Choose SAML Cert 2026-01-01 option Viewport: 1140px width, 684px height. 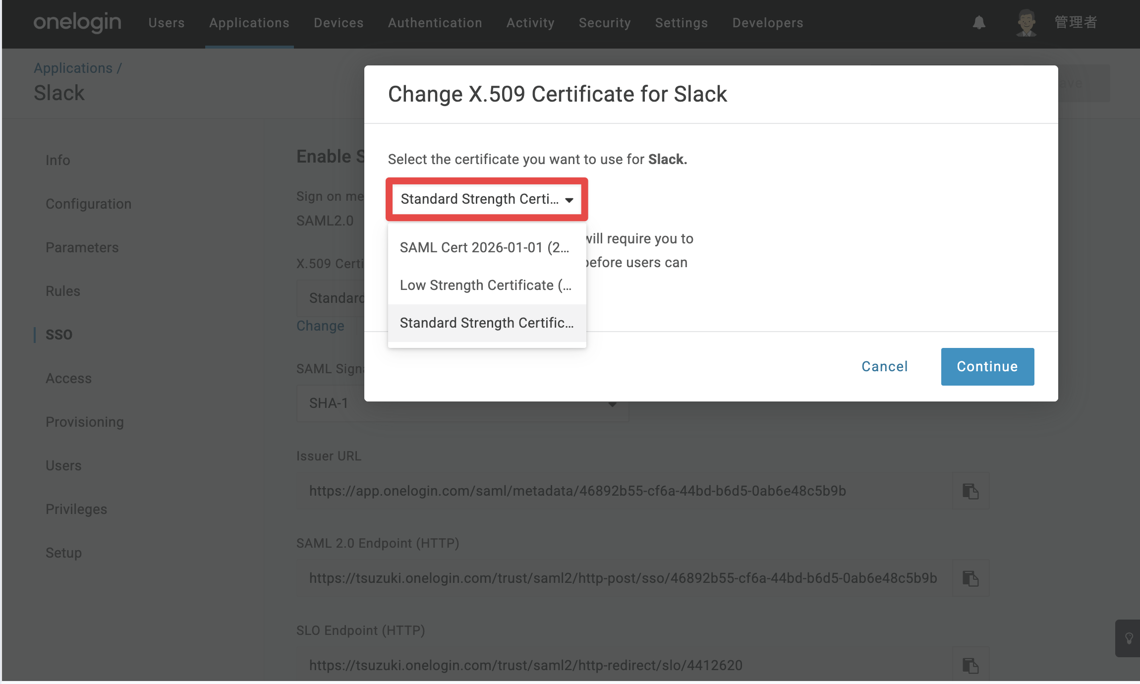click(x=487, y=247)
